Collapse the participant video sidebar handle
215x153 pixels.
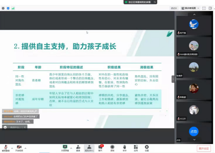tap(173, 79)
